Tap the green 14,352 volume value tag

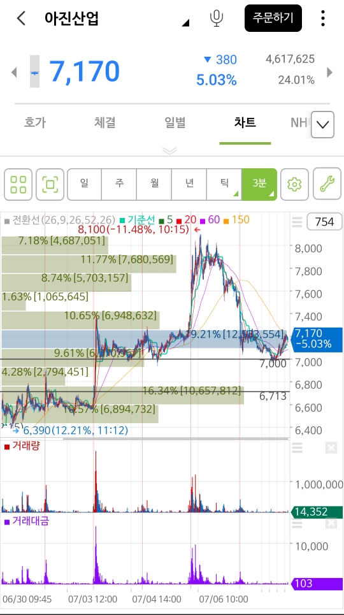tap(317, 512)
